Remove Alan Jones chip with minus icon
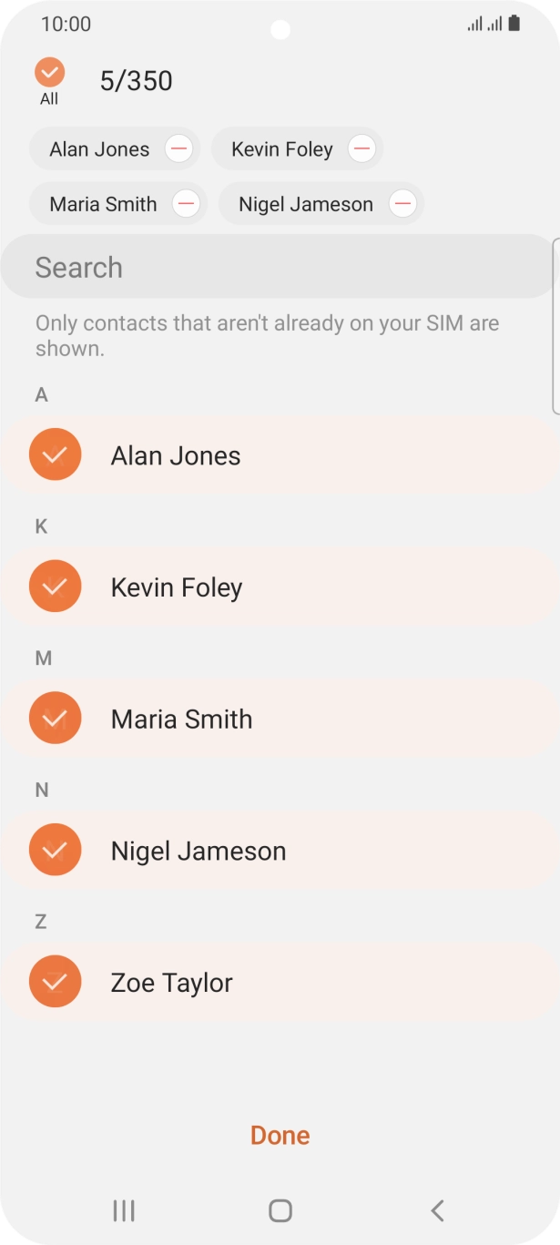The width and height of the screenshot is (560, 1245). (178, 148)
